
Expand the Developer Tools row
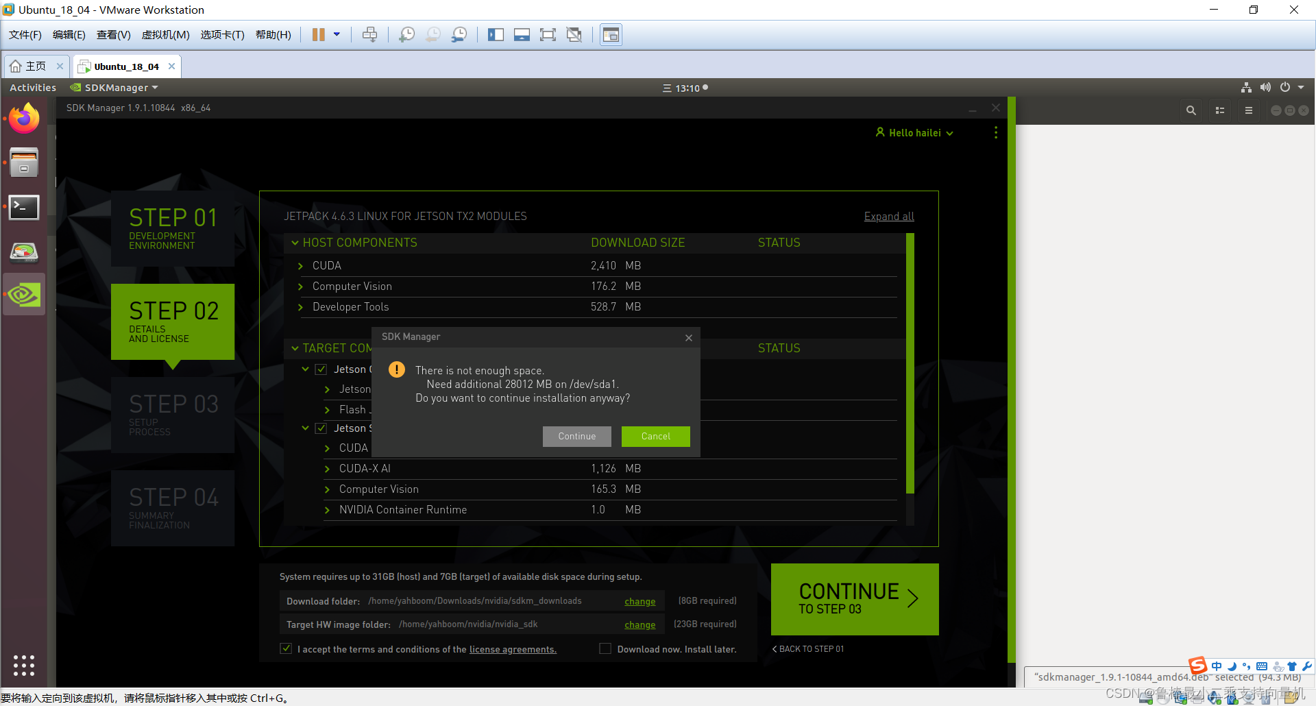[300, 307]
